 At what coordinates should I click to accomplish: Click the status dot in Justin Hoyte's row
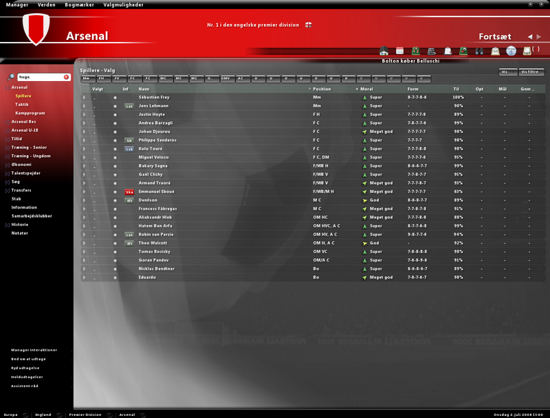(115, 115)
